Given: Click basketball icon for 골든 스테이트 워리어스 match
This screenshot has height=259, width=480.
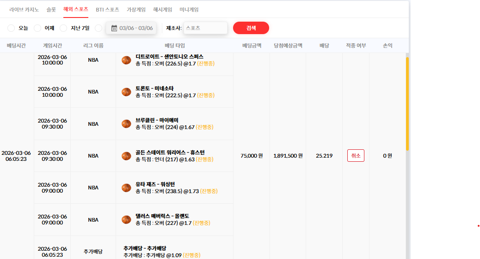Looking at the screenshot, I should tap(126, 156).
